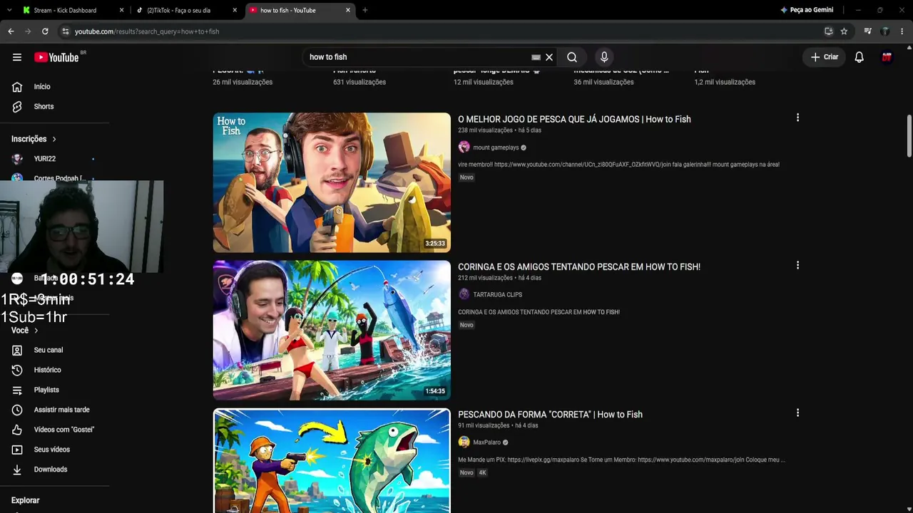The image size is (913, 513).
Task: Open the mount gameplays channel name
Action: 496,147
